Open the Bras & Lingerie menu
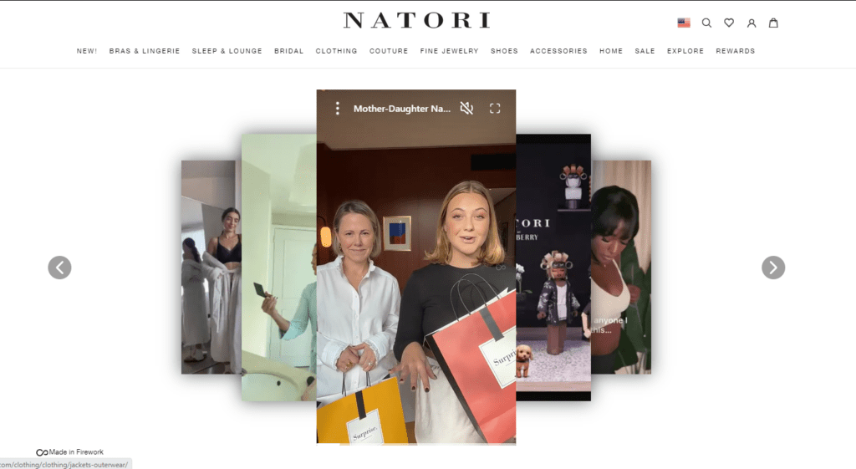The width and height of the screenshot is (856, 469). (145, 51)
